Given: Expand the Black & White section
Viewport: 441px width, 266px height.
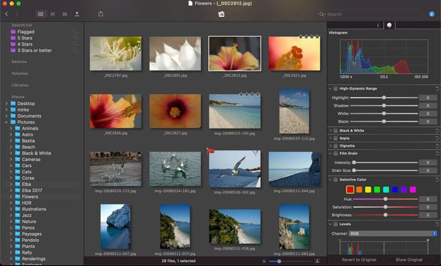Looking at the screenshot, I should 331,130.
